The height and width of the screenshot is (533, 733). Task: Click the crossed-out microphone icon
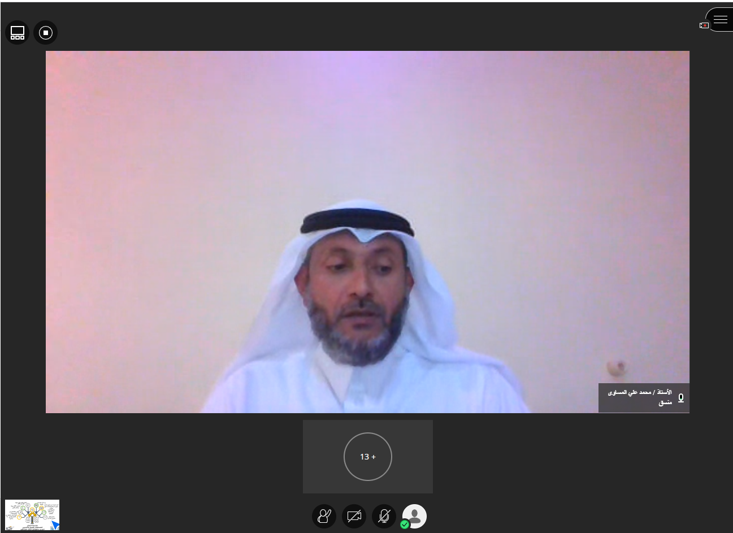384,516
